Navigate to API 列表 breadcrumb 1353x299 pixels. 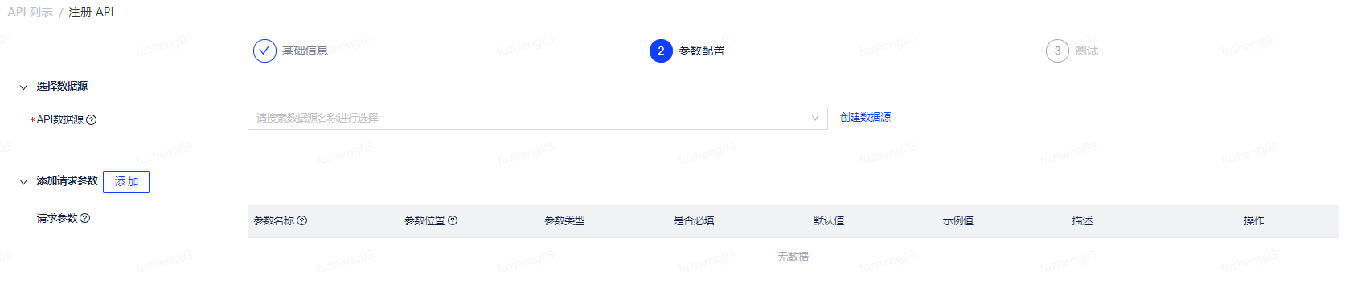pos(31,12)
